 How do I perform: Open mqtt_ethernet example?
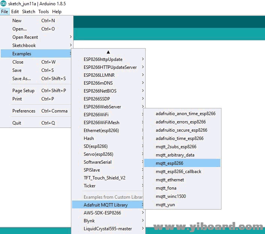pos(182,180)
